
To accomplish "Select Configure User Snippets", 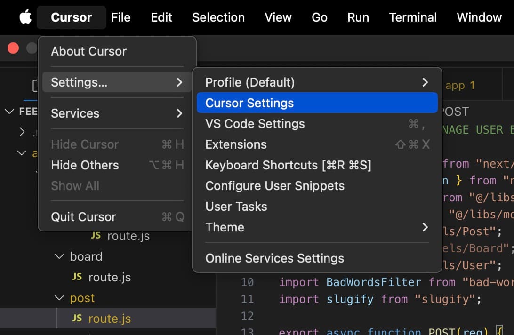I will [317, 186].
